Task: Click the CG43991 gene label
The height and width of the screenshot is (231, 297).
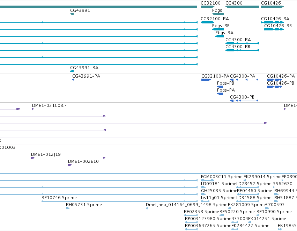Action: (80, 10)
